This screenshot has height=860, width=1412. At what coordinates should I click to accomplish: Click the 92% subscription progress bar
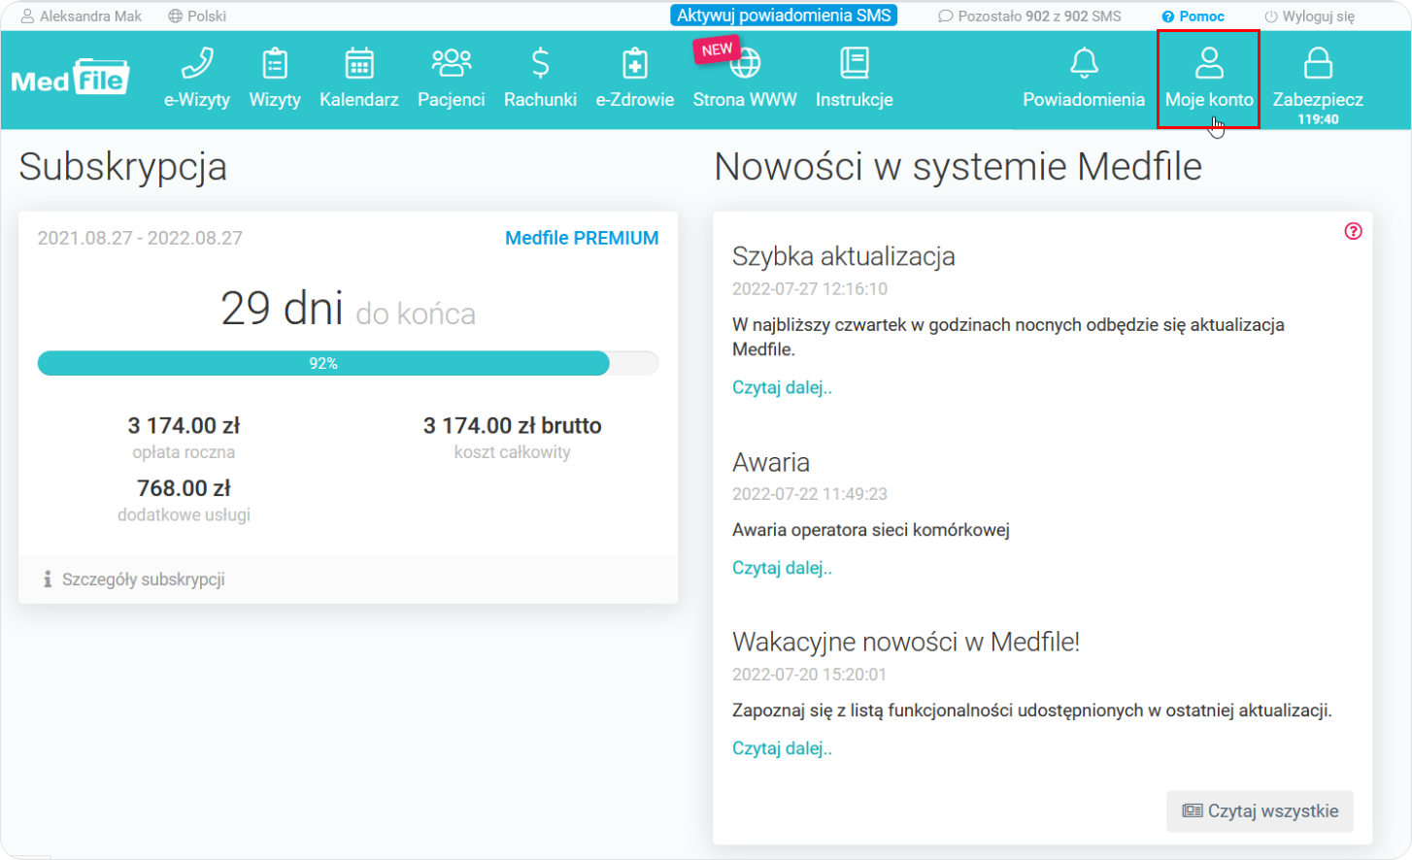tap(348, 363)
